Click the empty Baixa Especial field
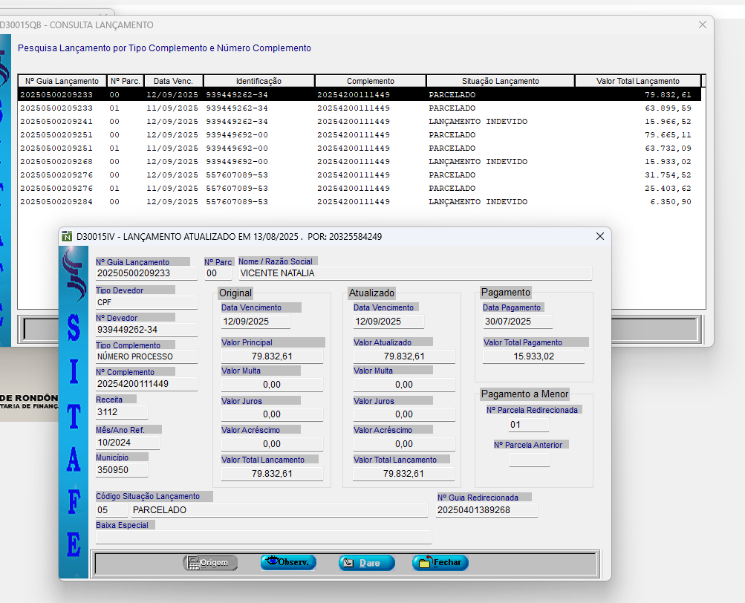Screen dimensions: 745x603 pyautogui.click(x=263, y=538)
